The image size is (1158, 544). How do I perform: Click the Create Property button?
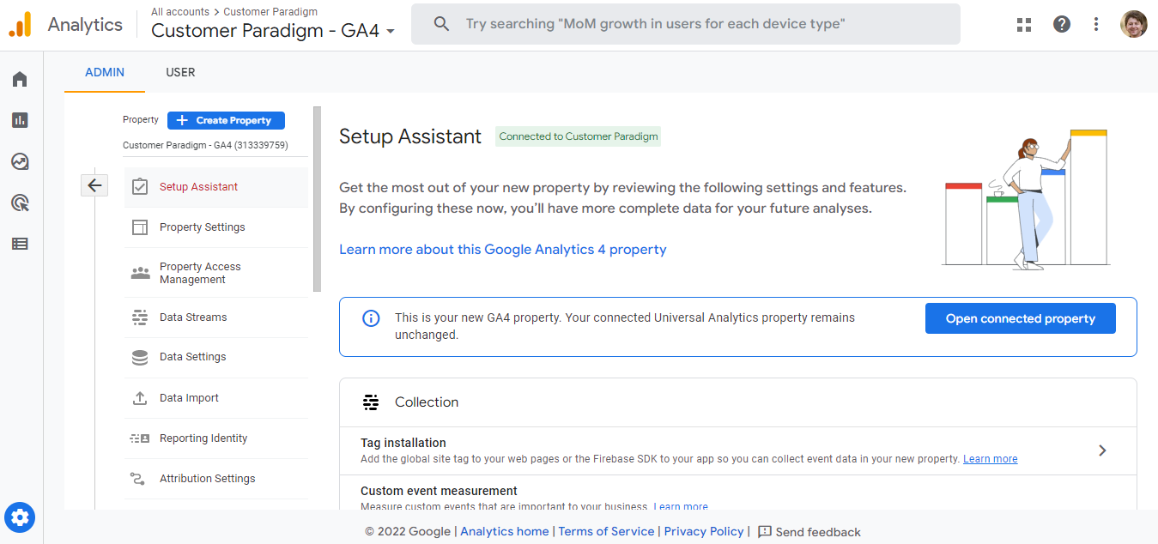point(225,120)
